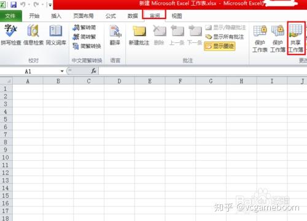The image size is (307, 221).
Task: Toggle 显示所有批注 show all comments
Action: click(225, 37)
